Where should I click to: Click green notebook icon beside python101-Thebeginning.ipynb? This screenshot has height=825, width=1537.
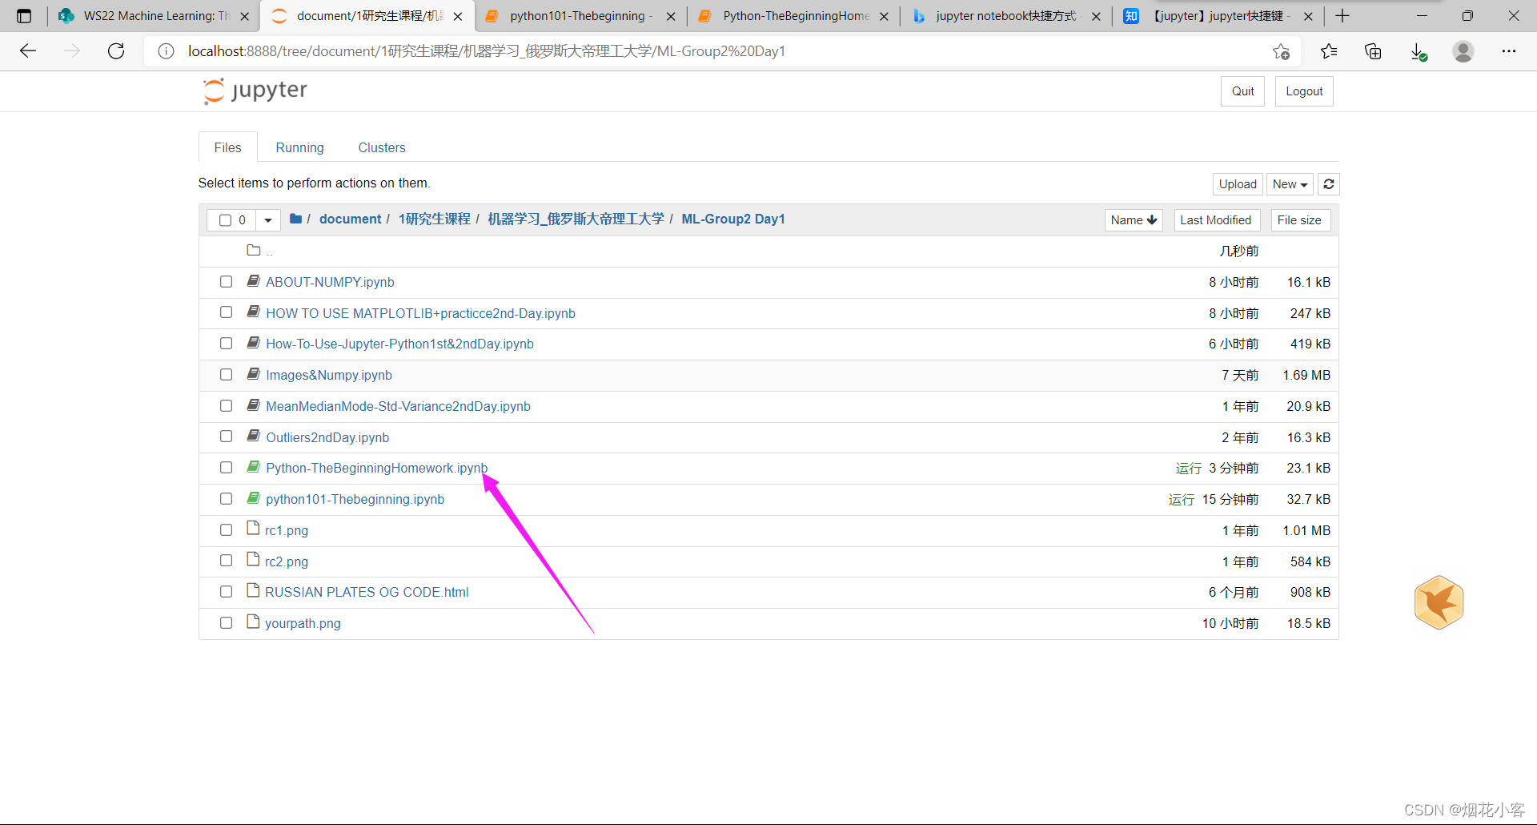(x=254, y=498)
